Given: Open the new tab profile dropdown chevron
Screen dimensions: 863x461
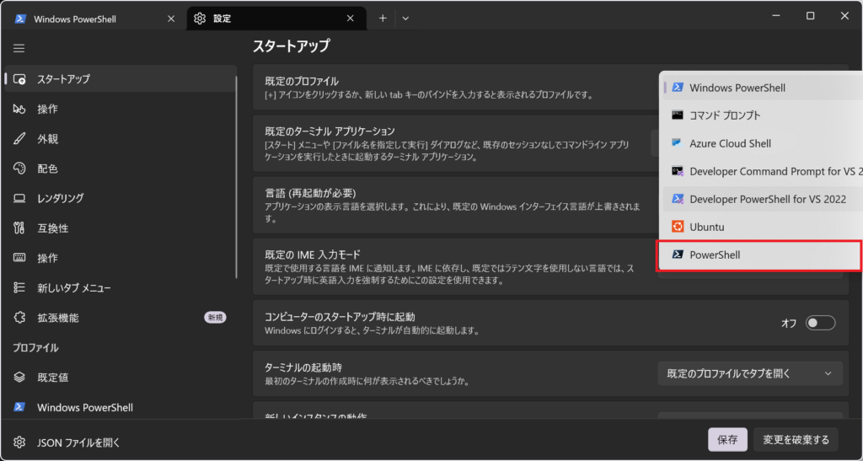Looking at the screenshot, I should pos(405,19).
